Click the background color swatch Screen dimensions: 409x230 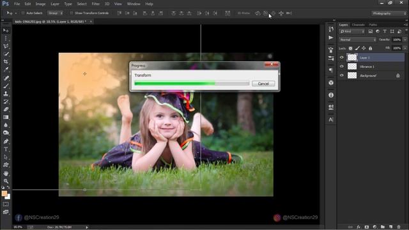click(x=8, y=197)
